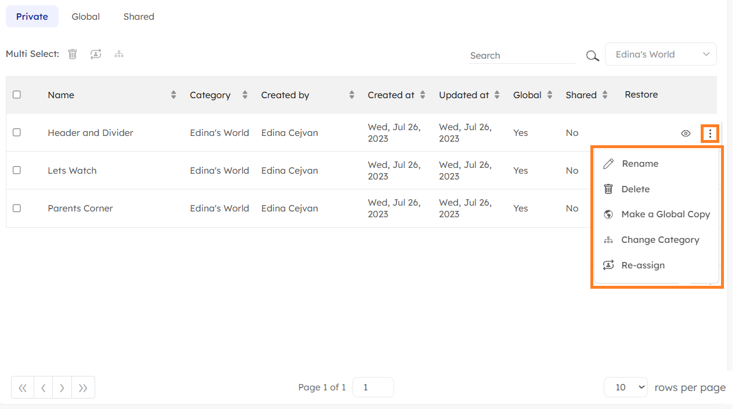Viewport: 739px width, 409px height.
Task: Check the Parents Corner row checkbox
Action: point(17,208)
